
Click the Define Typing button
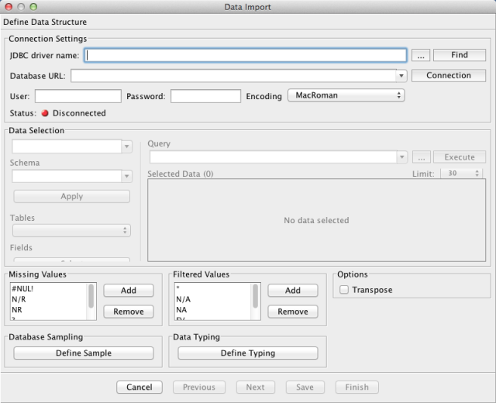(x=248, y=353)
